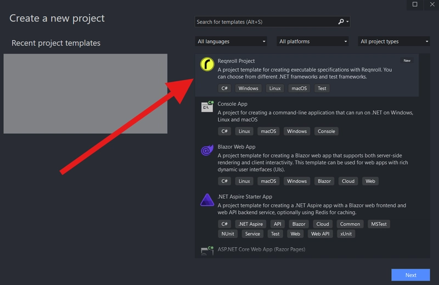Focus the Search for templates field
Viewport: 439px width, 285px height.
(266, 22)
